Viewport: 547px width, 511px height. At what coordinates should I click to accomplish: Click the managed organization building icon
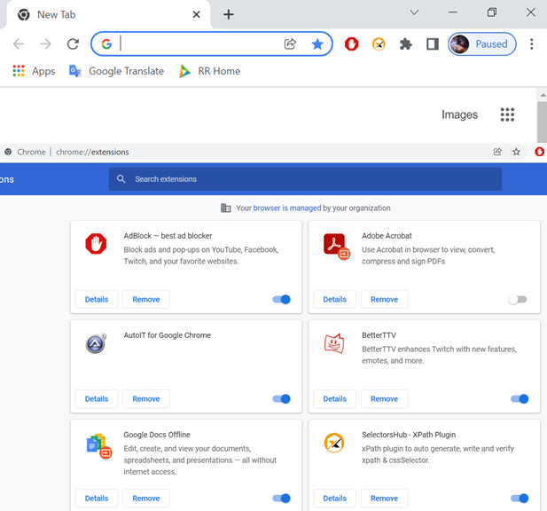(x=226, y=208)
